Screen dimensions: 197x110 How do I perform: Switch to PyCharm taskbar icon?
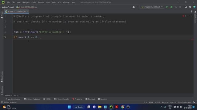111,107
